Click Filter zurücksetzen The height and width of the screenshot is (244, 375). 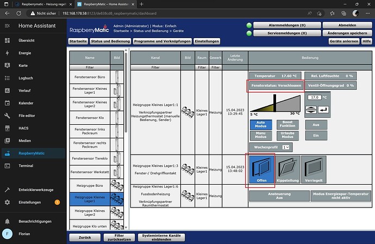tap(119, 237)
